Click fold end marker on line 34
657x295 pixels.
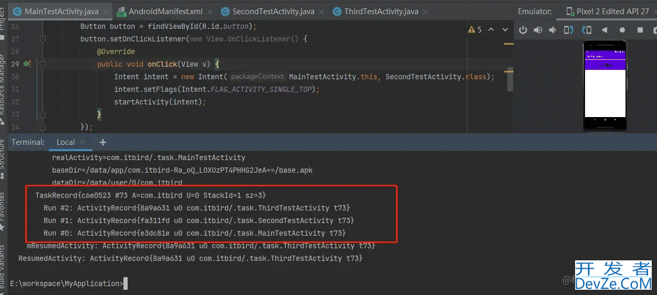(43, 127)
